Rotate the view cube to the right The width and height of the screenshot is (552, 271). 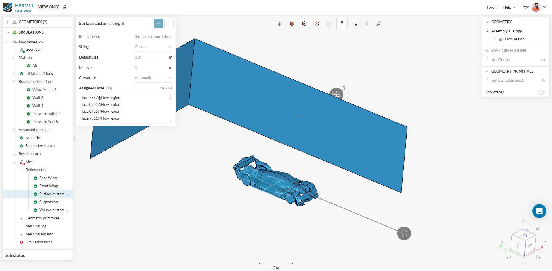(x=545, y=242)
